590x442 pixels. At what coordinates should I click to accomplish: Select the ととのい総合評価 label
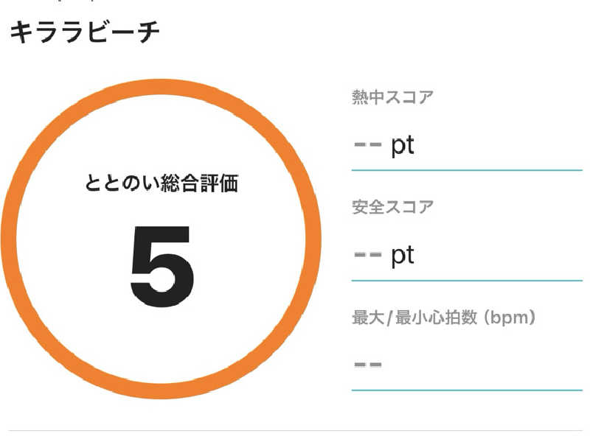click(x=161, y=183)
